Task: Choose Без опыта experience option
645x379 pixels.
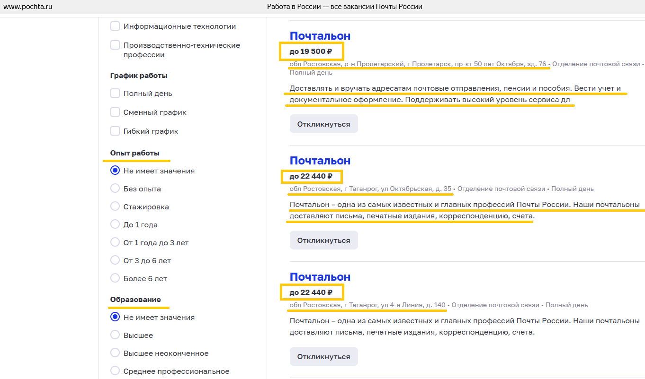Action: 115,189
